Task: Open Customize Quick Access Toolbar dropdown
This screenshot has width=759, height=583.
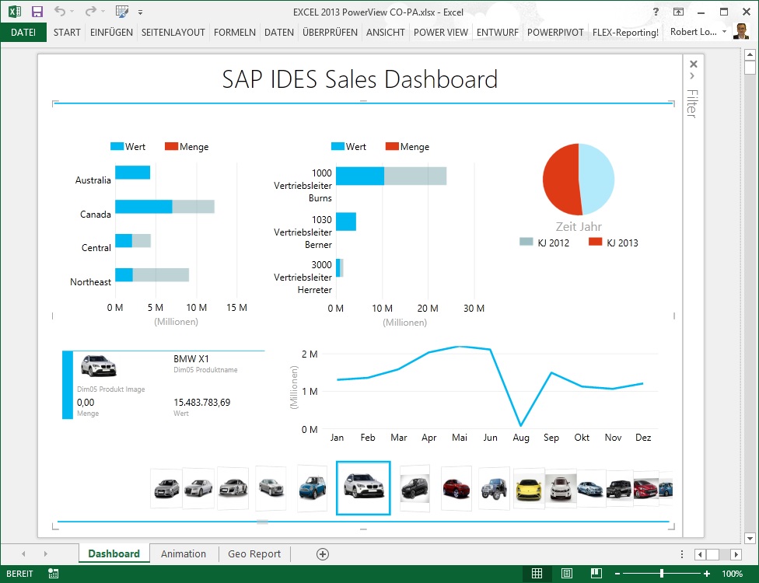Action: tap(140, 12)
